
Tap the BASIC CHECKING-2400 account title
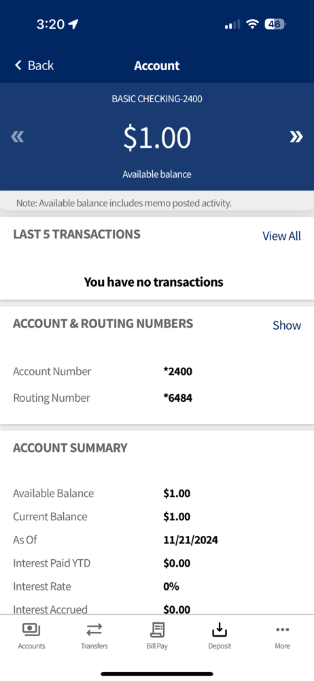point(157,99)
